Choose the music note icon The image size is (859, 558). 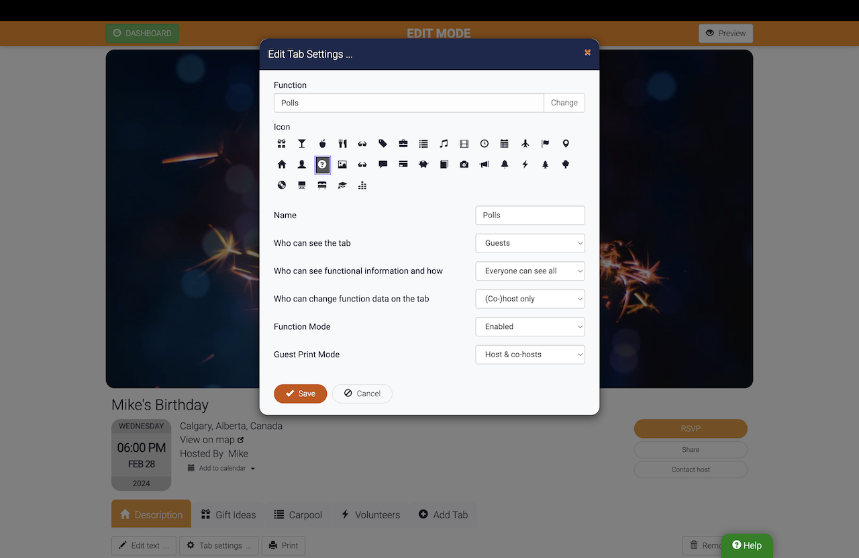coord(444,144)
